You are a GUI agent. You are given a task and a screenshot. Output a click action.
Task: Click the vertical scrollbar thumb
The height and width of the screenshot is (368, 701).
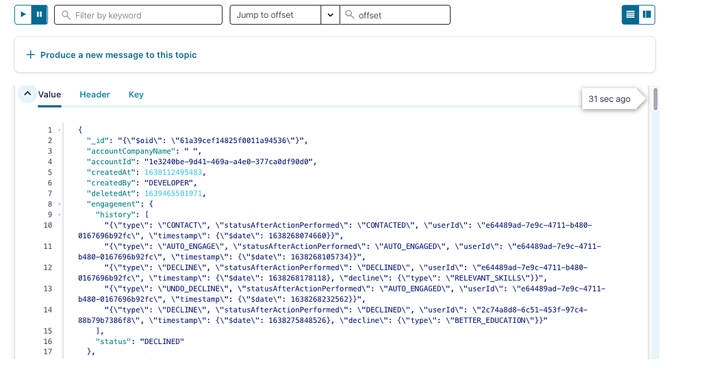pos(655,99)
